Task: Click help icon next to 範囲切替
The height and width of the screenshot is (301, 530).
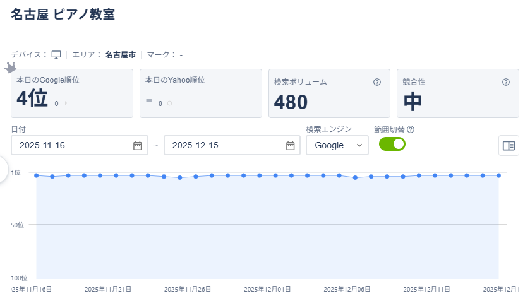Action: click(410, 129)
